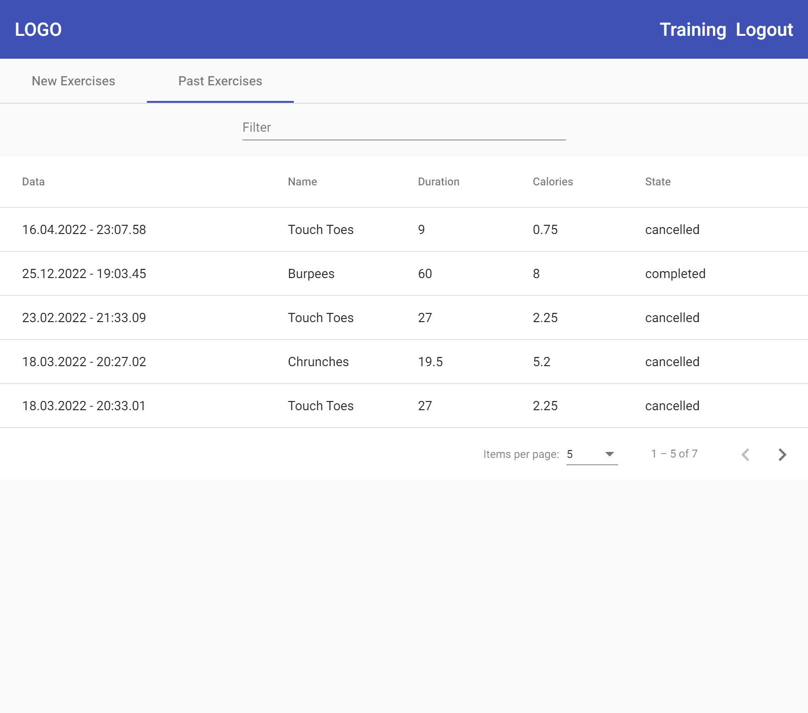Click the current page size value 5
The height and width of the screenshot is (713, 808).
pos(571,454)
